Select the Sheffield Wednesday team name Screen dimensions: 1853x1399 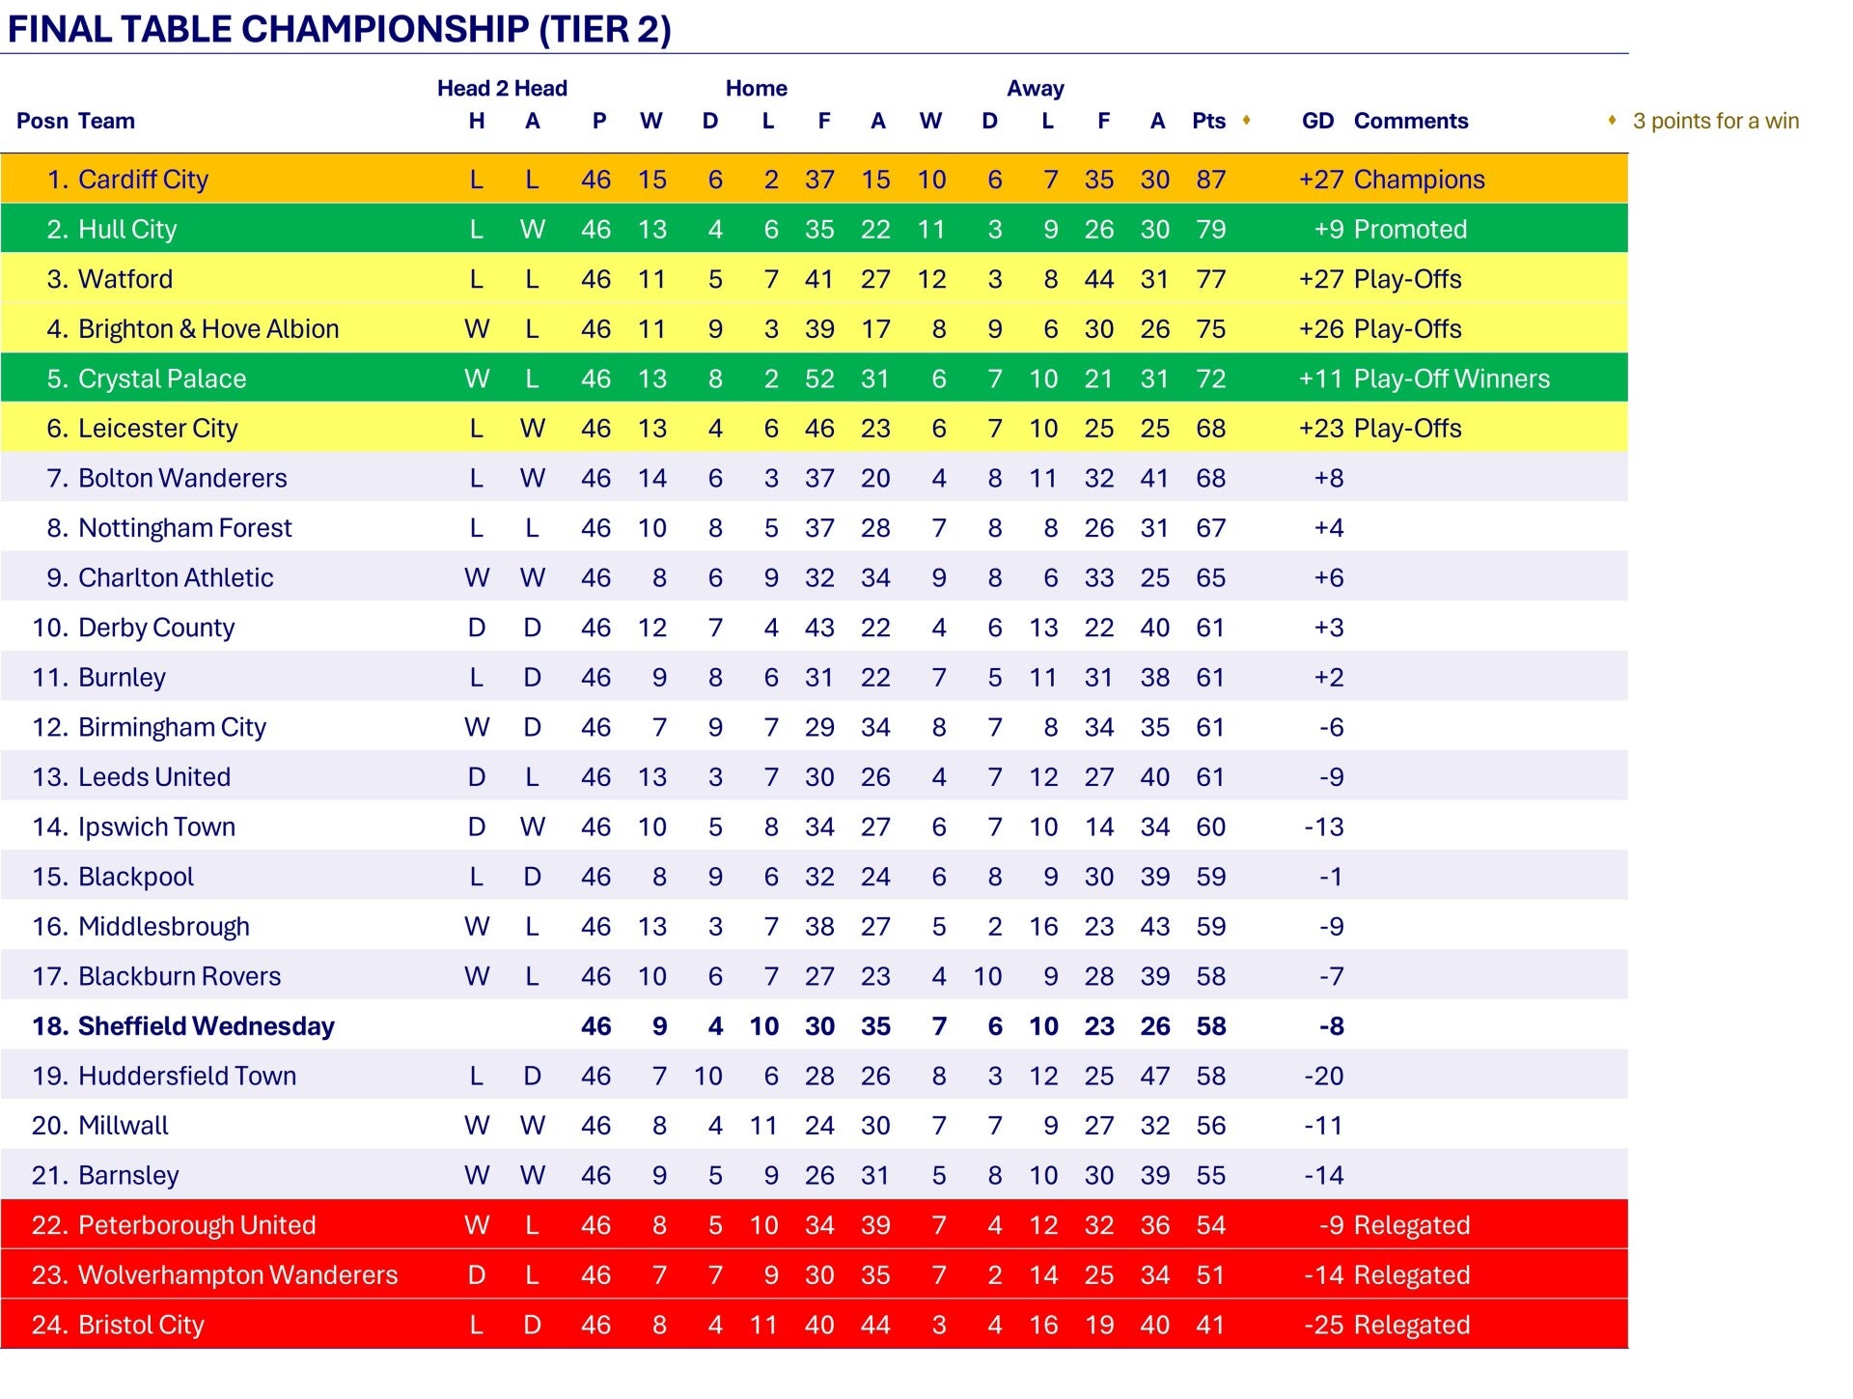point(206,1026)
